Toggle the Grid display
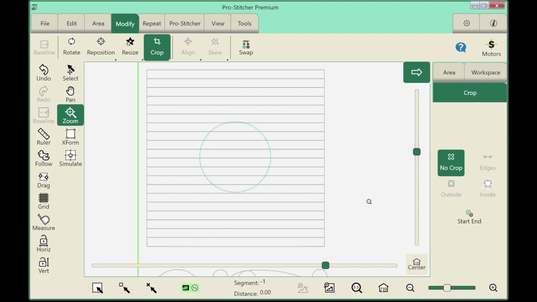This screenshot has height=302, width=537. [44, 201]
